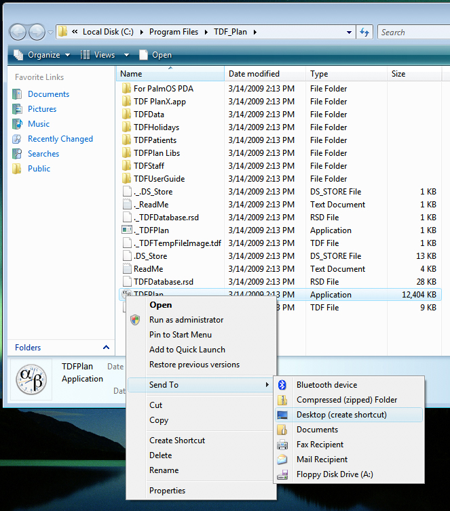Open Pictures favorite link
450x511 pixels.
42,109
